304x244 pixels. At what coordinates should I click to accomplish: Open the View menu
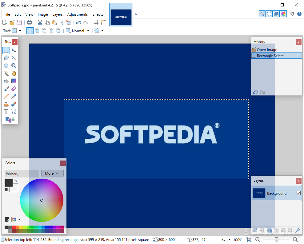[29, 14]
